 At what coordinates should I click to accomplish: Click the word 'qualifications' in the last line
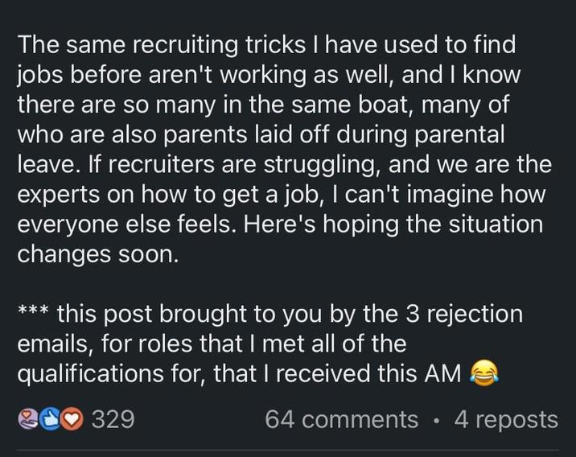click(91, 374)
